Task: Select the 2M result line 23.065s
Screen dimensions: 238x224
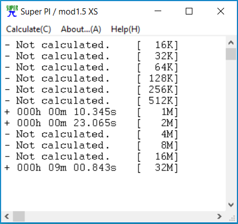Action: [x=91, y=123]
